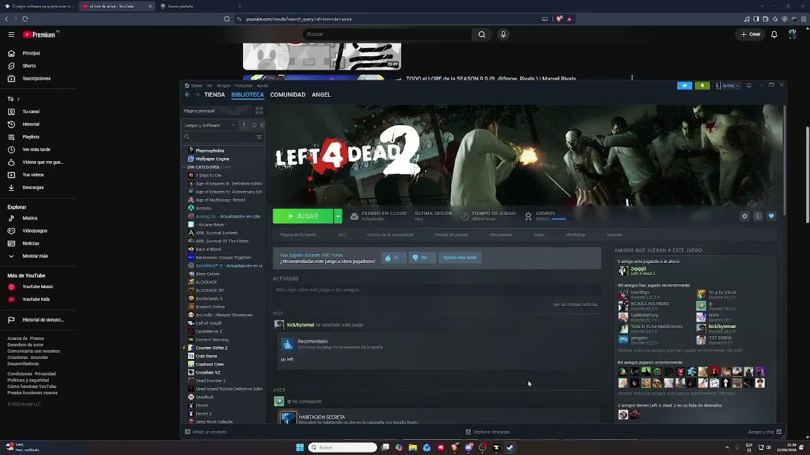
Task: Select Phasmophobia in the library list
Action: pyautogui.click(x=209, y=150)
